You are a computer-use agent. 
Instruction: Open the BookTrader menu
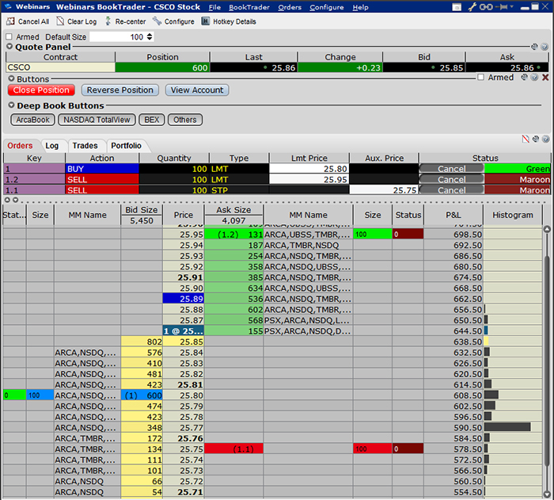(x=249, y=7)
